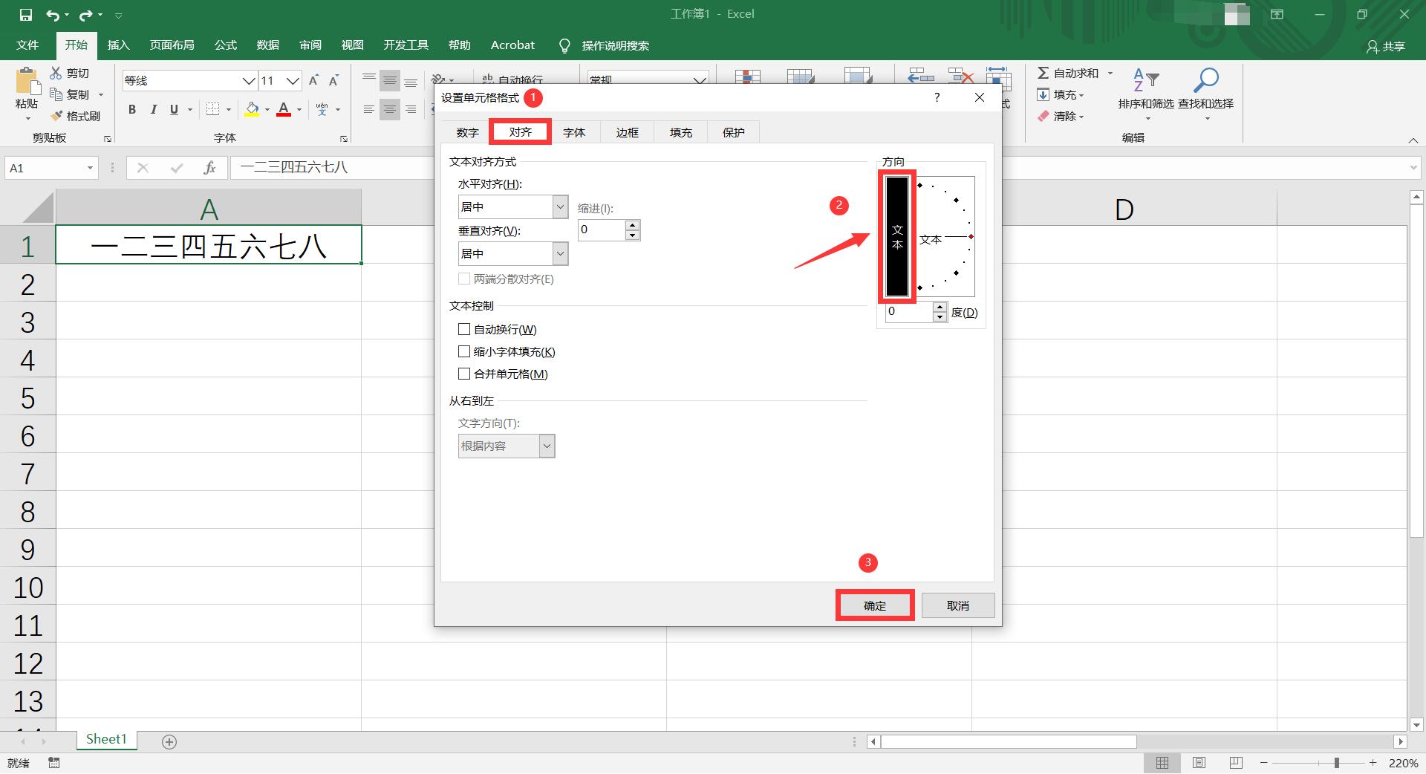The image size is (1426, 774).
Task: Click the Cut (剪切) scissors icon
Action: click(x=56, y=73)
